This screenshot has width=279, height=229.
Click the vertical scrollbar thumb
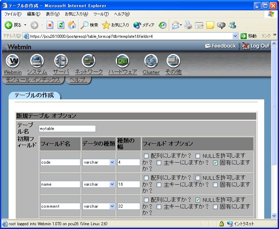274,106
